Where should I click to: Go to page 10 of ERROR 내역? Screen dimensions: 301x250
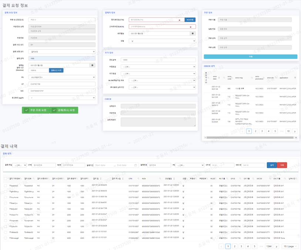point(288,131)
